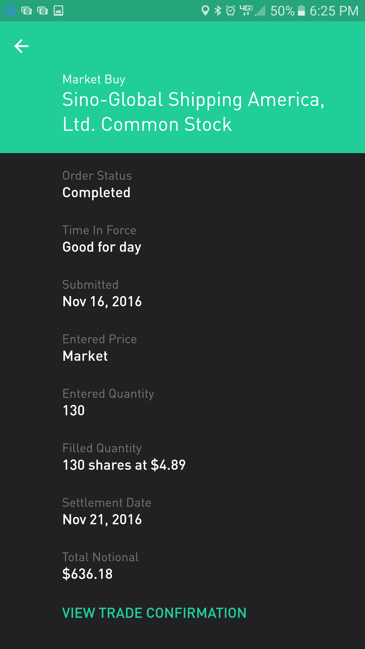Tap the location pin status icon
The image size is (365, 649).
[205, 11]
